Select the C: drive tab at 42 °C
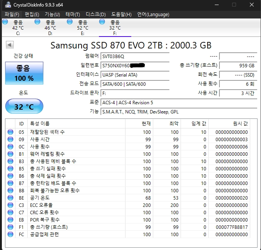Image resolution: width=261 pixels, height=250 pixels. click(x=18, y=28)
